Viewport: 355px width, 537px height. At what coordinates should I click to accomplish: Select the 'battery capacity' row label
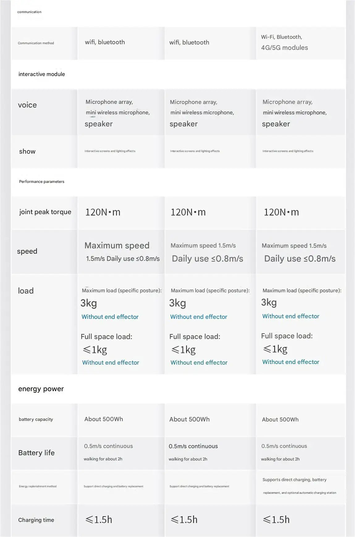click(x=36, y=419)
